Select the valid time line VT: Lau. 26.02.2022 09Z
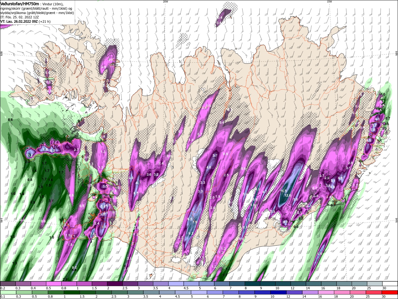This screenshot has width=398, height=299. click(x=19, y=21)
